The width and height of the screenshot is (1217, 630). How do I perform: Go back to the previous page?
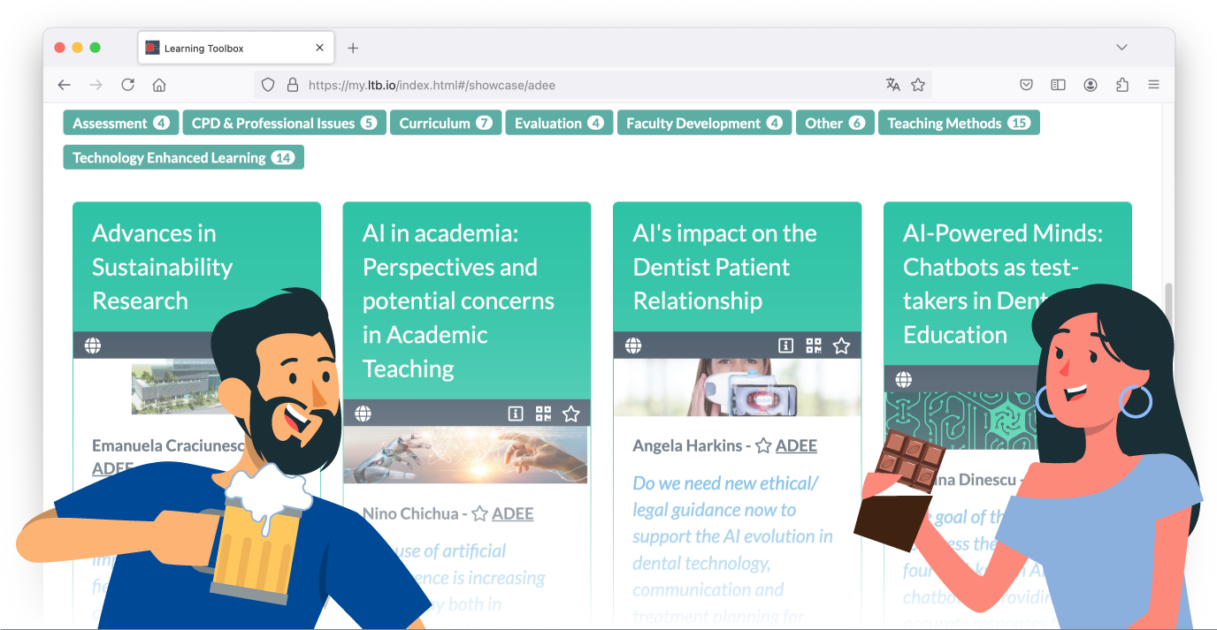pyautogui.click(x=65, y=85)
